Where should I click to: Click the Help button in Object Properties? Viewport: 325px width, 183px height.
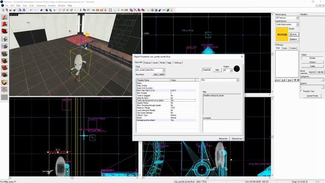click(x=217, y=70)
